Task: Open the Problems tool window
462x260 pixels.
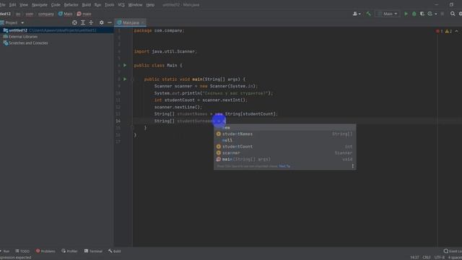Action: (45, 251)
